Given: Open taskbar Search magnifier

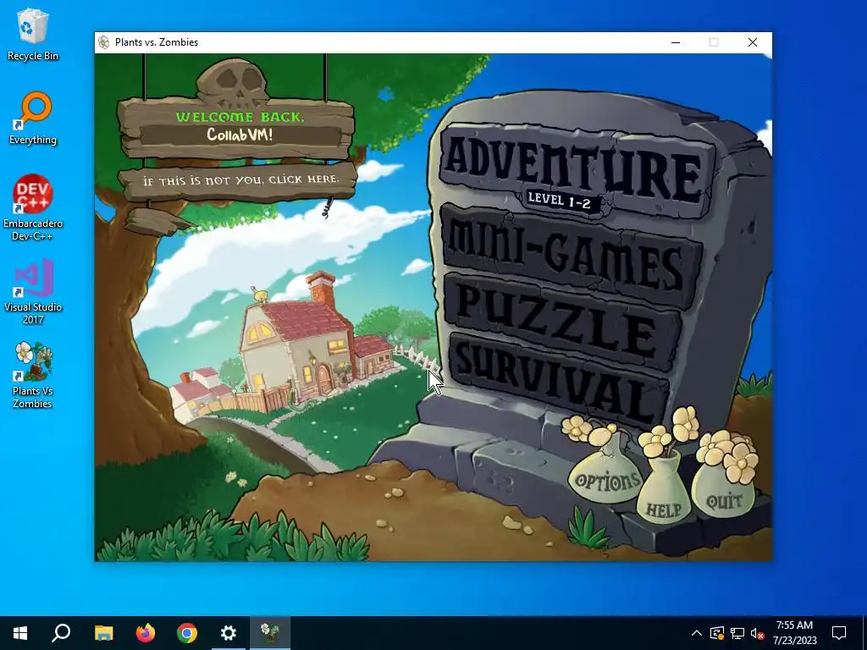Looking at the screenshot, I should pos(61,633).
